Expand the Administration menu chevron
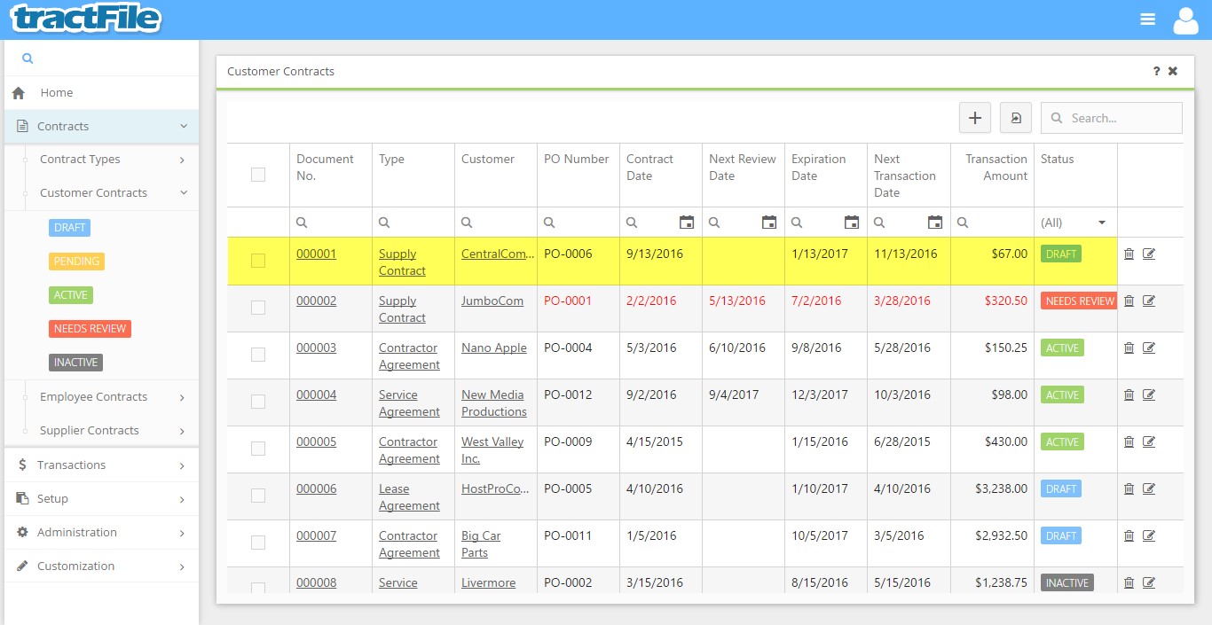The width and height of the screenshot is (1212, 625). point(182,533)
